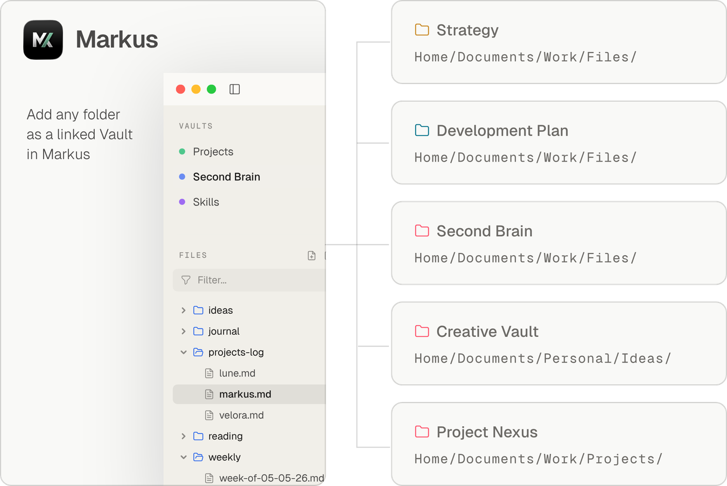Open the Development Plan card title
This screenshot has height=486, width=727.
pos(502,130)
